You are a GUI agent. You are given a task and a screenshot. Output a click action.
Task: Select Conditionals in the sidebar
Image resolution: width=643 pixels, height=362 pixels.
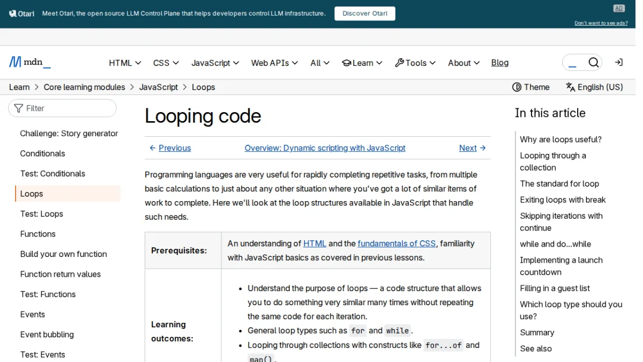pos(42,153)
